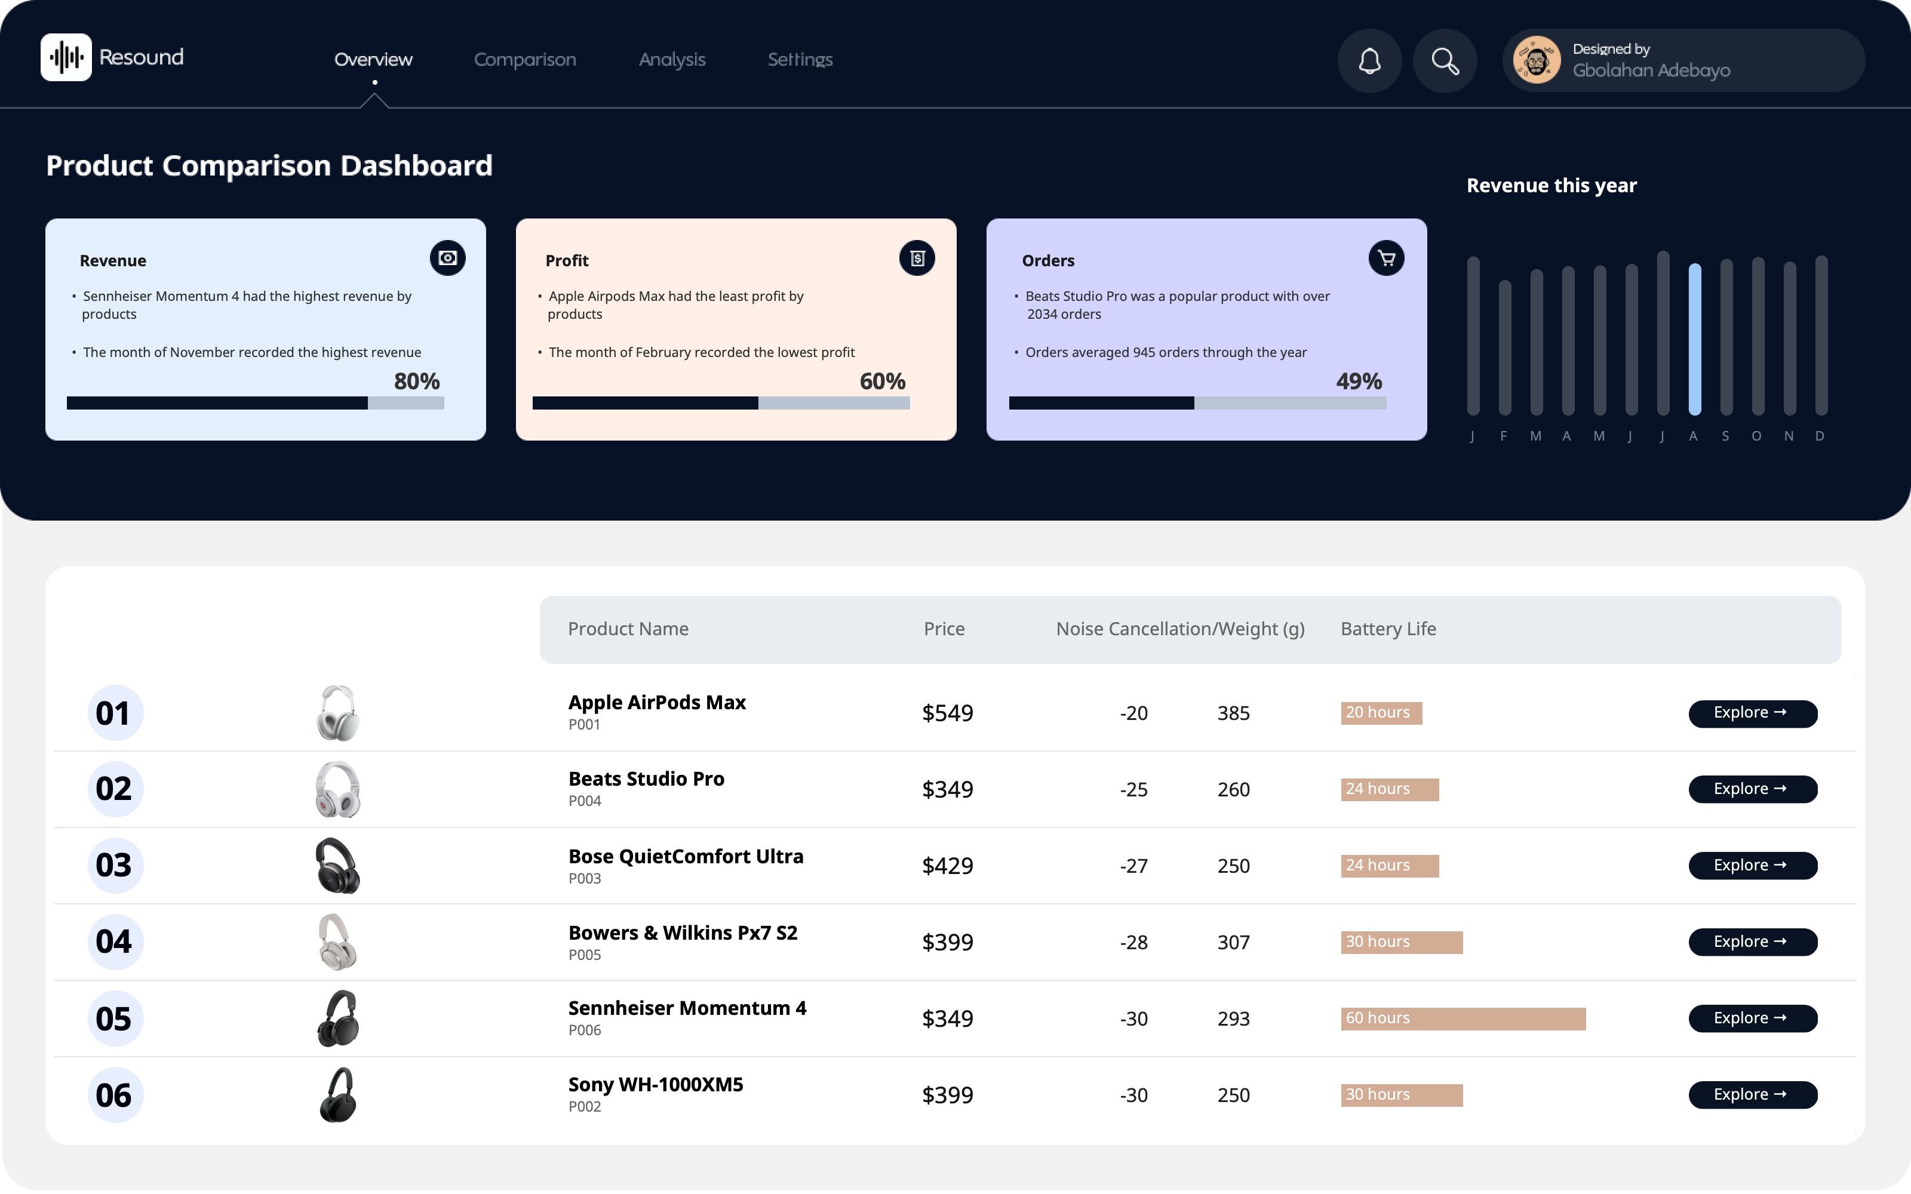Click the Resound waveform logo
1911x1194 pixels.
66,58
